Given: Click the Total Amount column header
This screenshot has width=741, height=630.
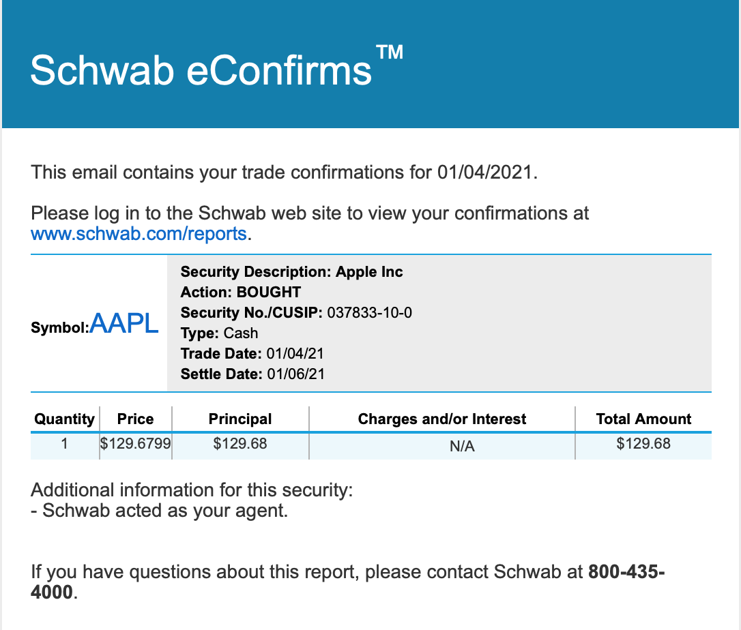Looking at the screenshot, I should (x=643, y=419).
